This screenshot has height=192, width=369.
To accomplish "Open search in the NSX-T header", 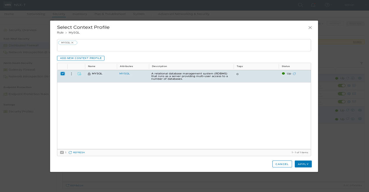I will 300,5.
